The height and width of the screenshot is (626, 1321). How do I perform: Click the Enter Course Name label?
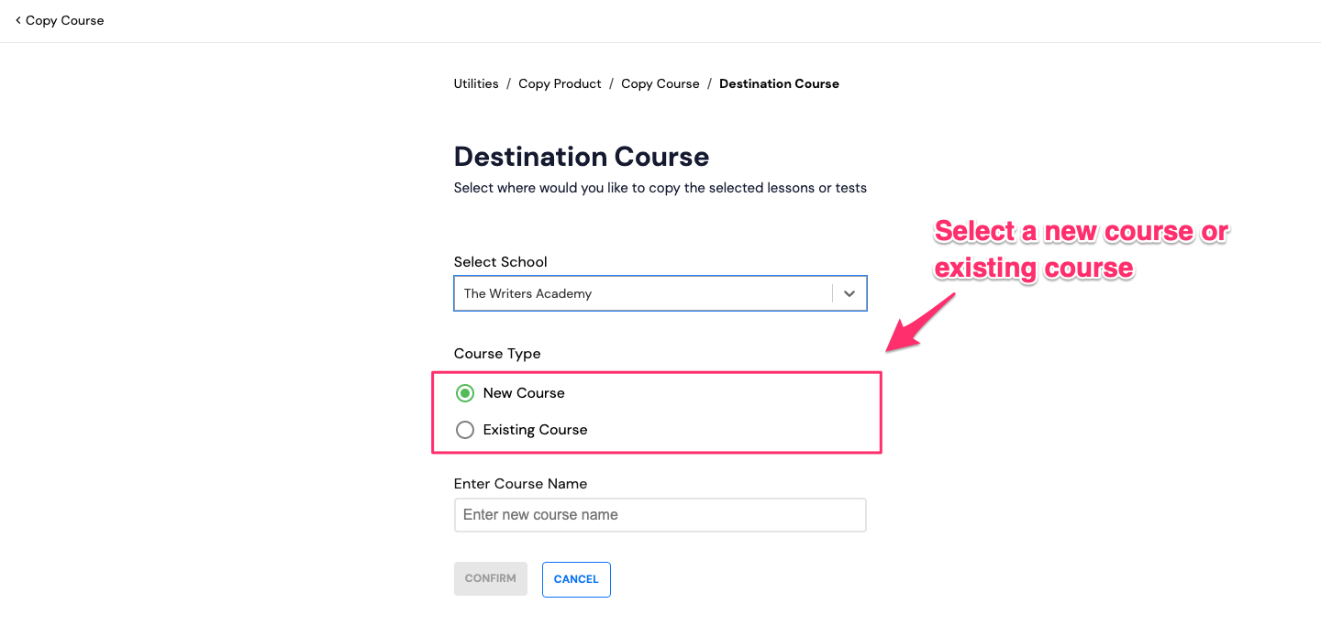click(520, 484)
